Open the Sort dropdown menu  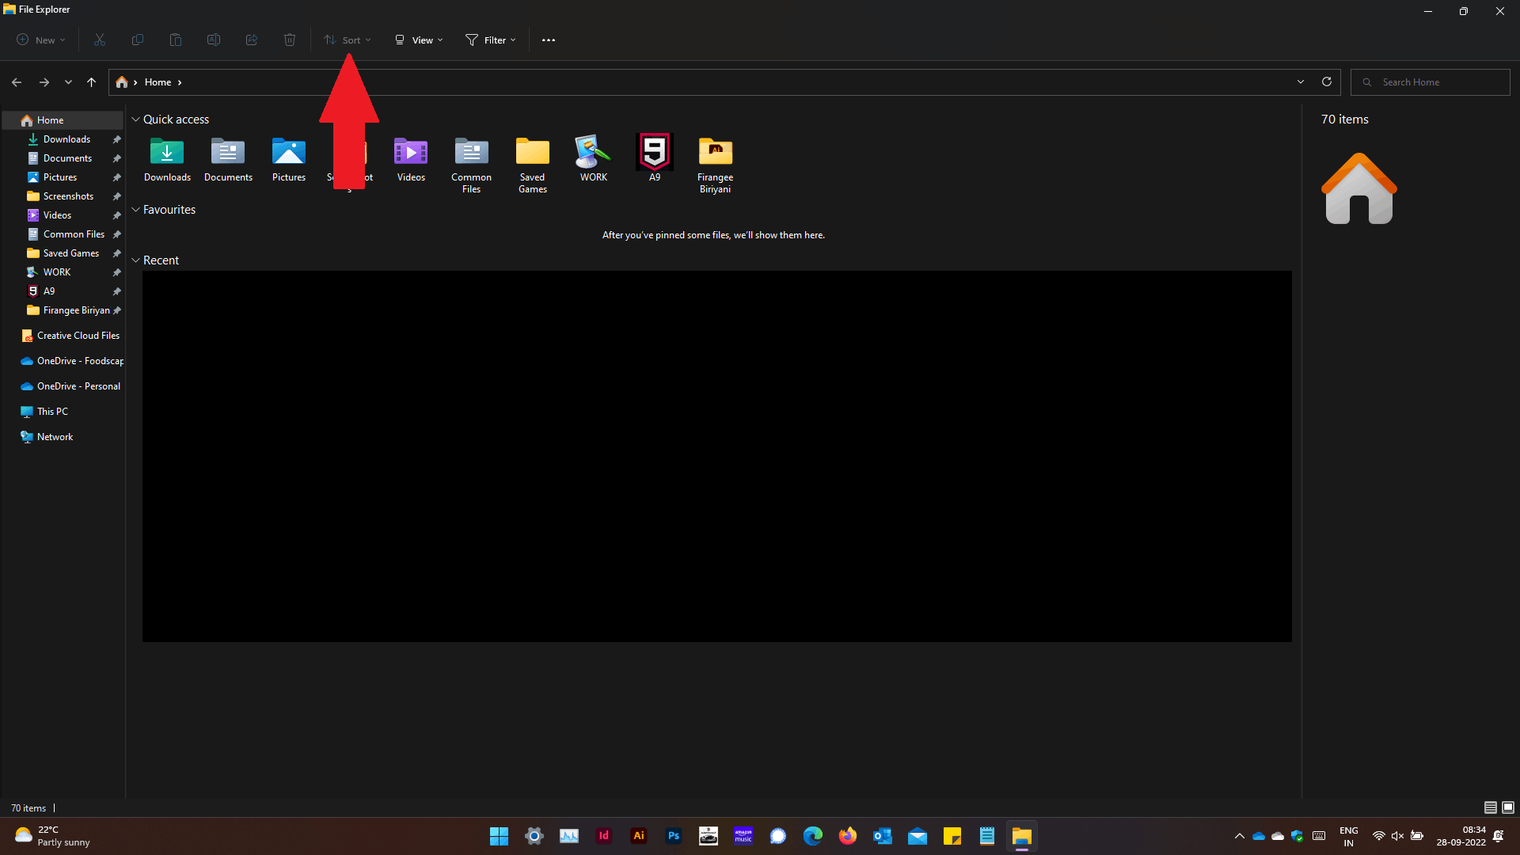347,40
